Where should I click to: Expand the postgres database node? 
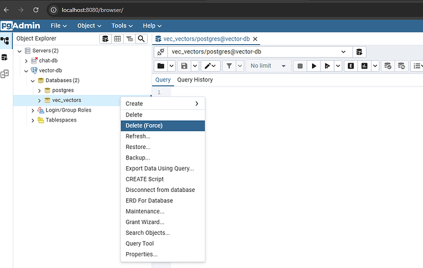pos(39,91)
